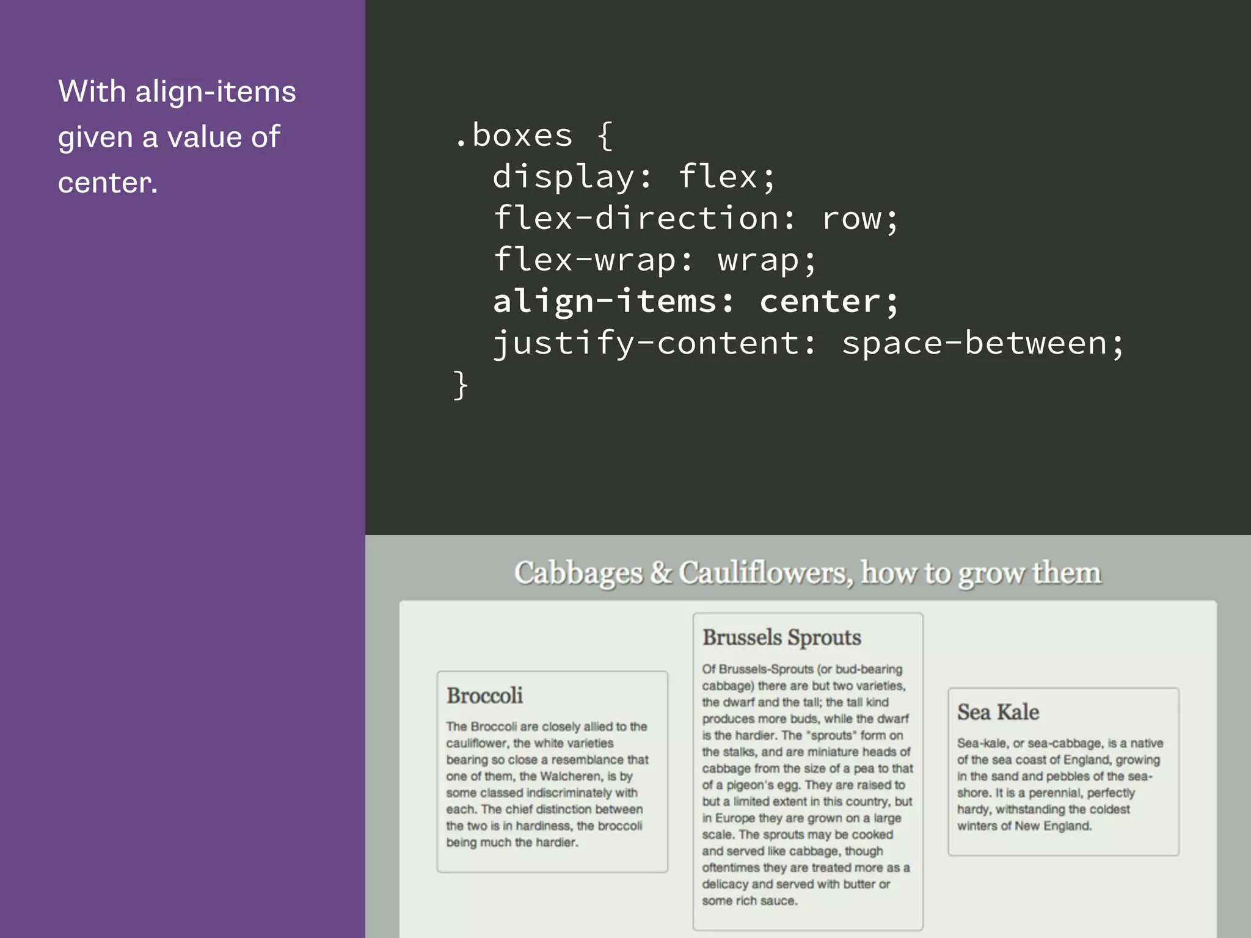
Task: Click the Broccoli description paragraph
Action: [547, 784]
